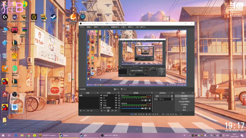Click the transition duration 300 ms field
Viewport: 246px width, 138px height.
click(165, 99)
